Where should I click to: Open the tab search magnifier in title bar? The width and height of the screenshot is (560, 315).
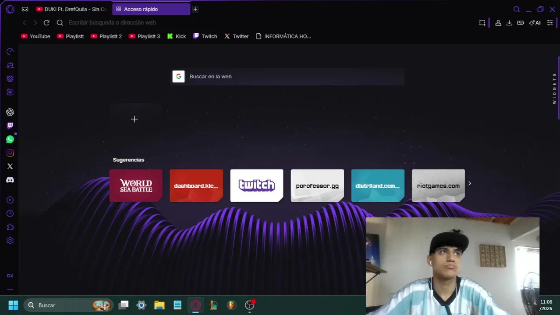tap(517, 9)
